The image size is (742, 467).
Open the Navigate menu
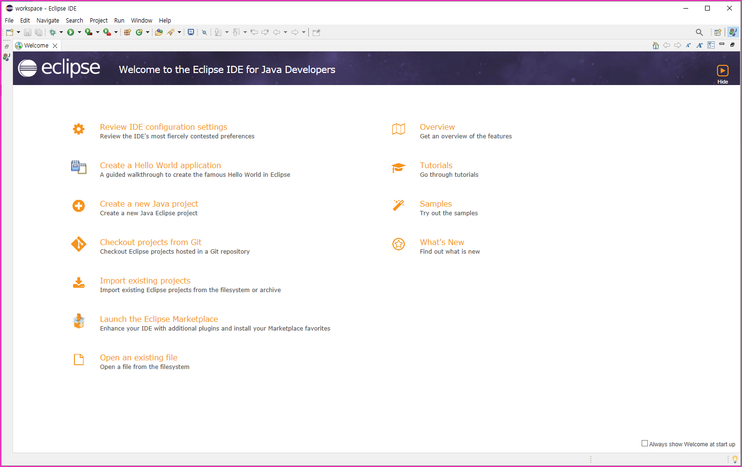pyautogui.click(x=48, y=20)
